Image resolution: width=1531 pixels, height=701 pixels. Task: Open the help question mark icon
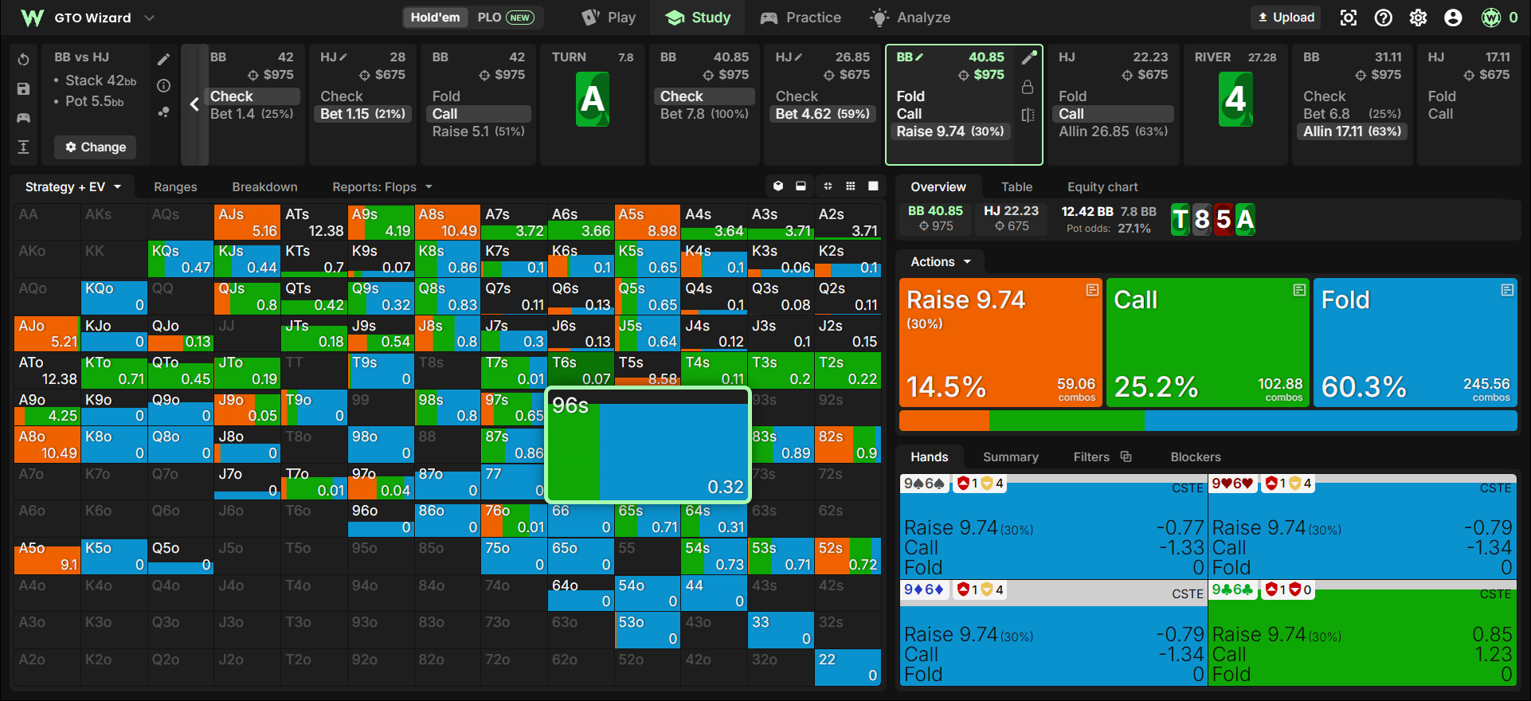(1383, 18)
